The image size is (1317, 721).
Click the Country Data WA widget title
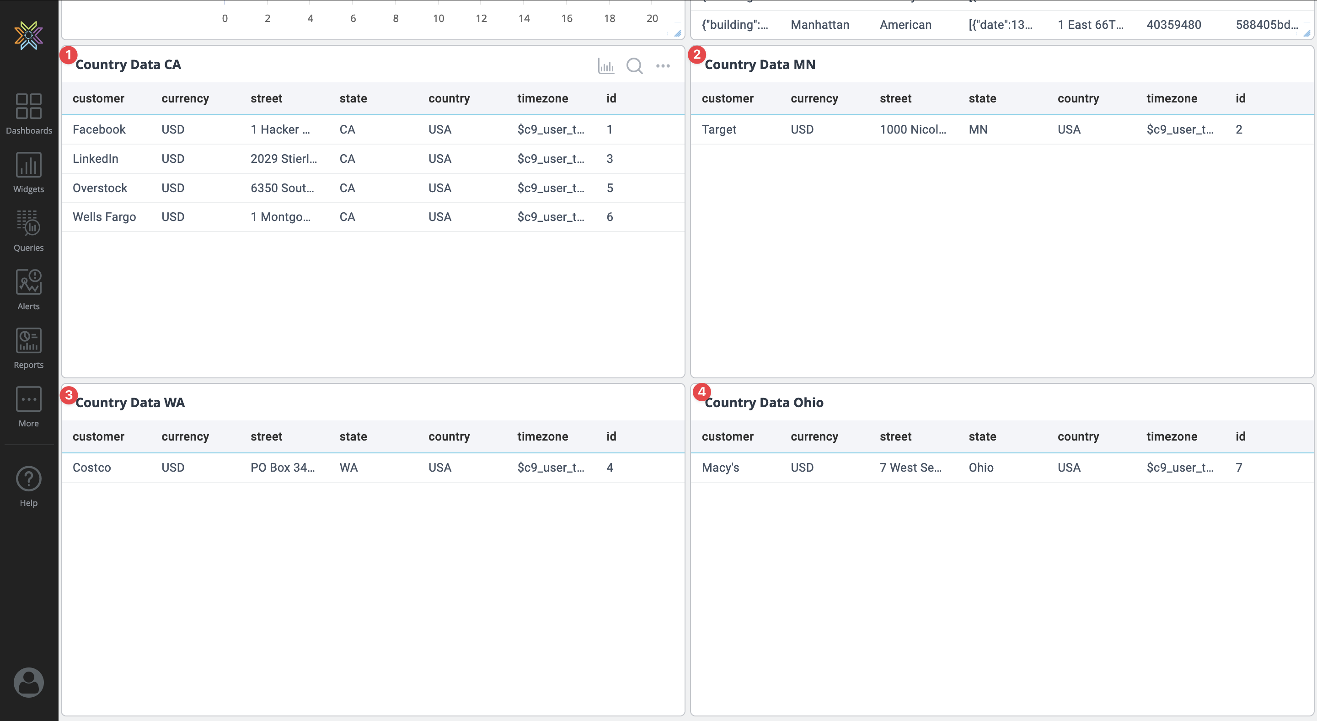pos(130,403)
